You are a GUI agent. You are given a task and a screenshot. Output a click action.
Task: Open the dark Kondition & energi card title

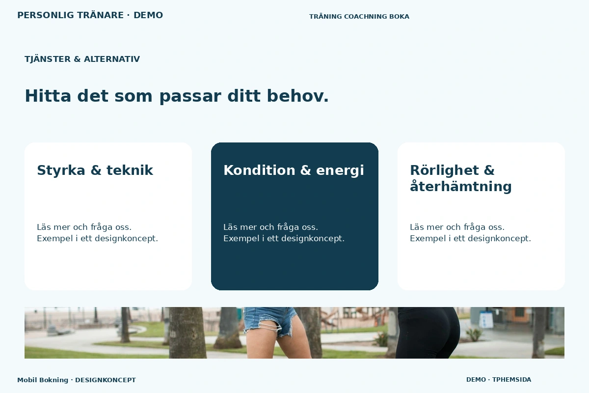click(x=294, y=170)
